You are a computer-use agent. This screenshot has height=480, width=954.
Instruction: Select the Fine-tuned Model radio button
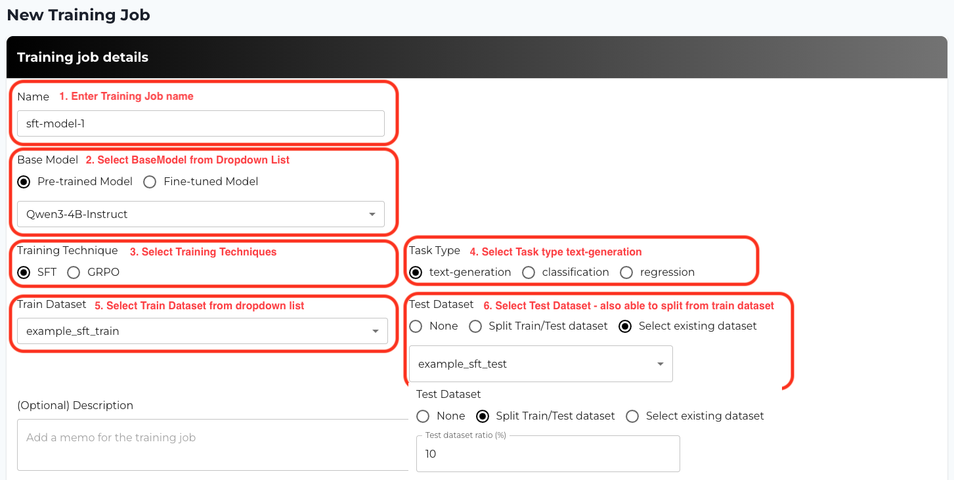[x=150, y=182]
